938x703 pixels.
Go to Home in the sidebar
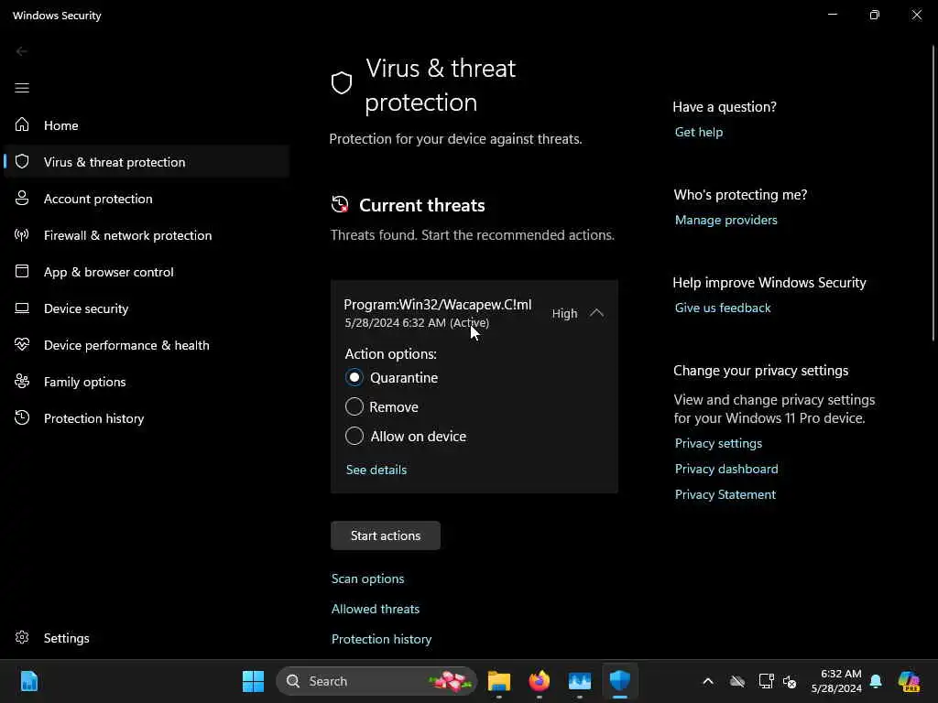tap(147, 124)
